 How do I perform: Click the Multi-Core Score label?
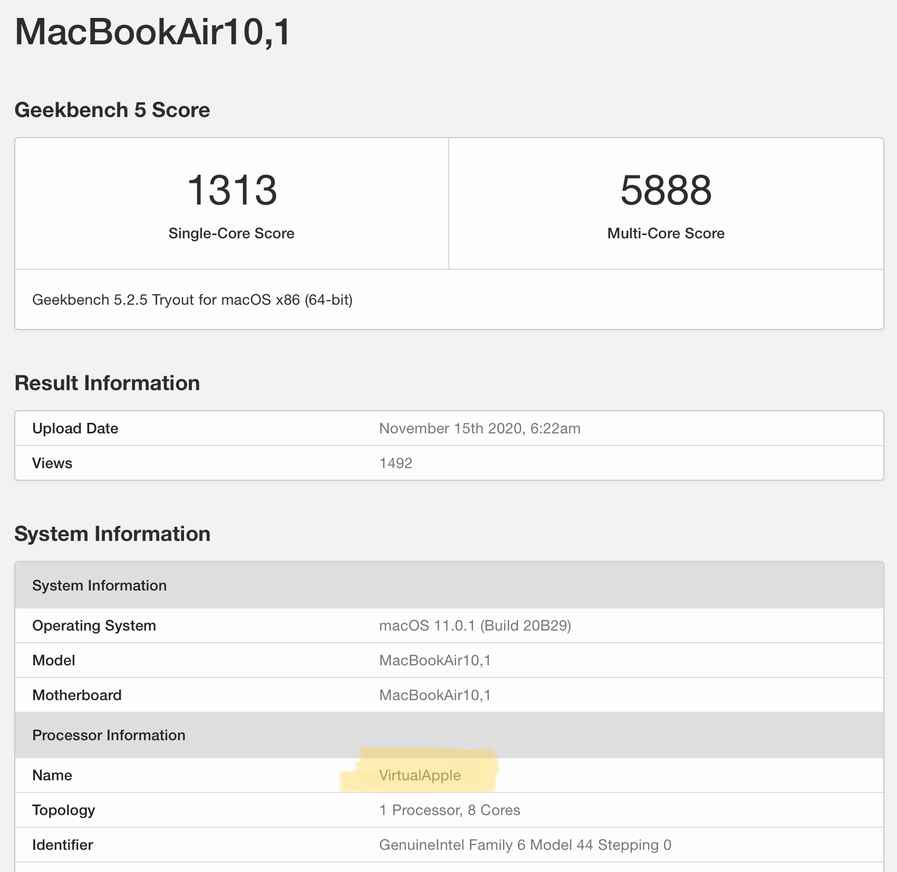(x=666, y=234)
